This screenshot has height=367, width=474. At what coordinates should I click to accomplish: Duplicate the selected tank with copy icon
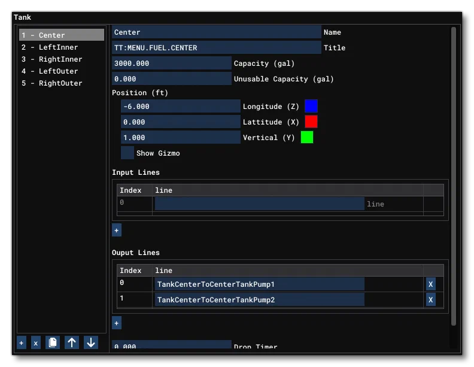click(53, 343)
